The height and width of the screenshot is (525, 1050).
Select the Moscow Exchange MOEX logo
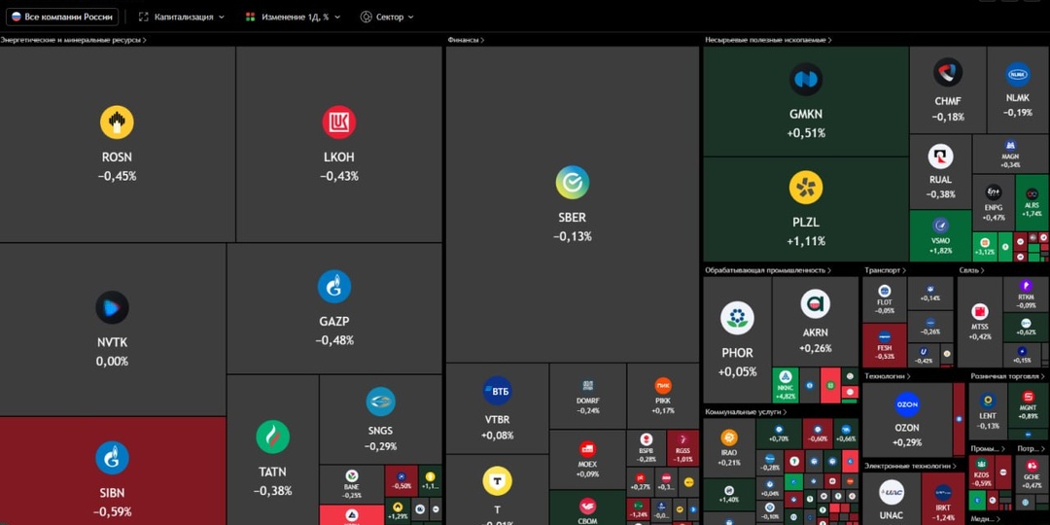pos(587,448)
